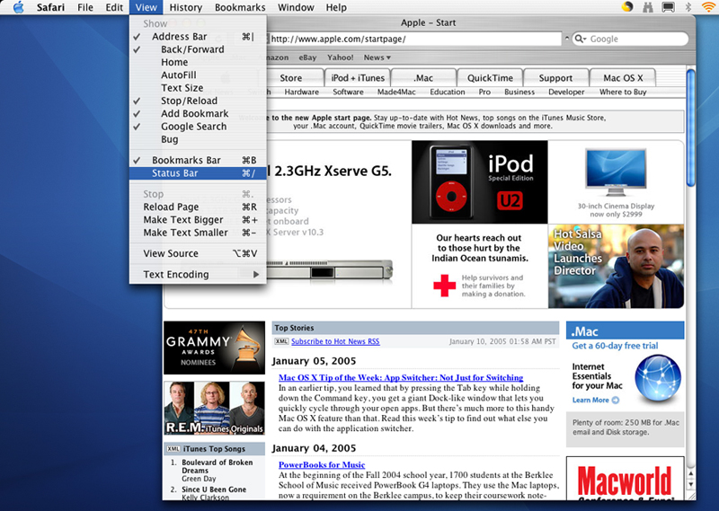Viewport: 719px width, 511px height.
Task: Click the Google search field
Action: [631, 39]
